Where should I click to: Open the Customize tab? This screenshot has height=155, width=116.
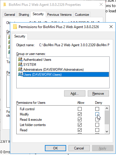[82, 15]
